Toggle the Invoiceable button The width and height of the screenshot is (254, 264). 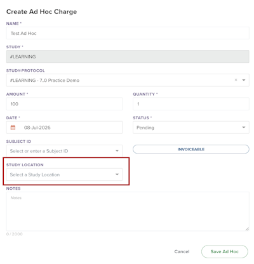[x=191, y=149]
